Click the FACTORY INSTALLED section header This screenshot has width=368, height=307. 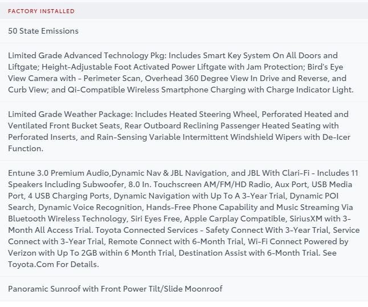pyautogui.click(x=42, y=11)
